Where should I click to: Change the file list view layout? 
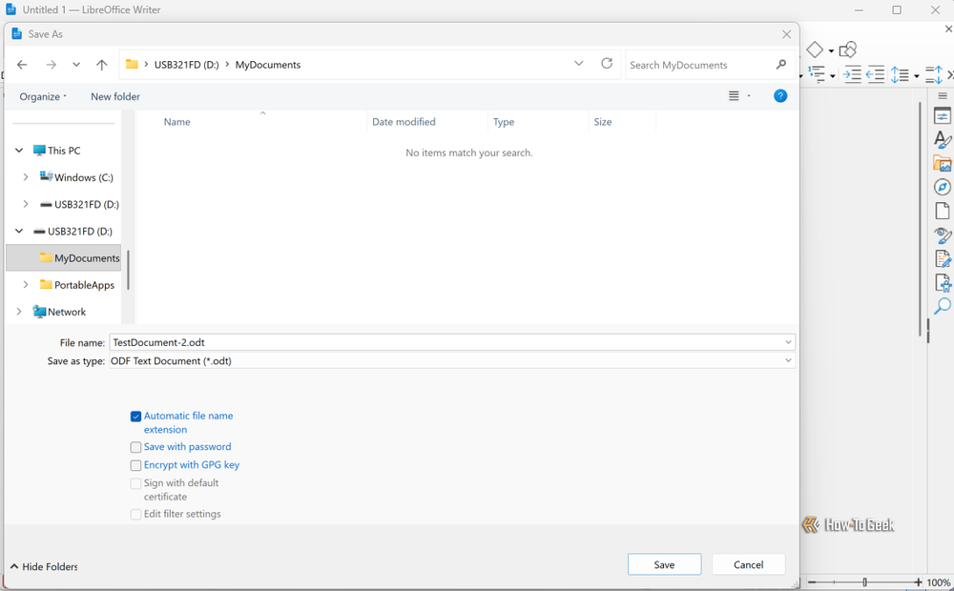click(x=735, y=96)
